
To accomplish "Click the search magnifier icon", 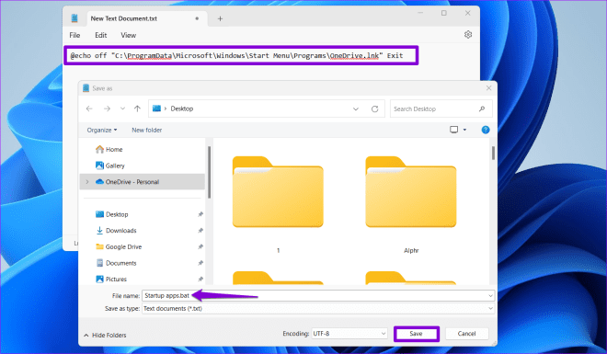I will point(482,108).
